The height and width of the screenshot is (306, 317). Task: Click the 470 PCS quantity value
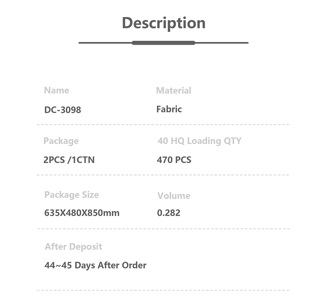coord(174,160)
